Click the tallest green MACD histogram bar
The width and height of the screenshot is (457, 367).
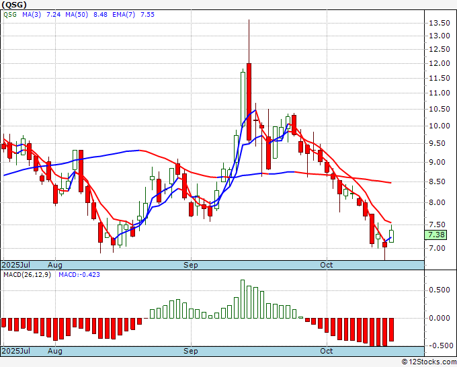pos(243,299)
